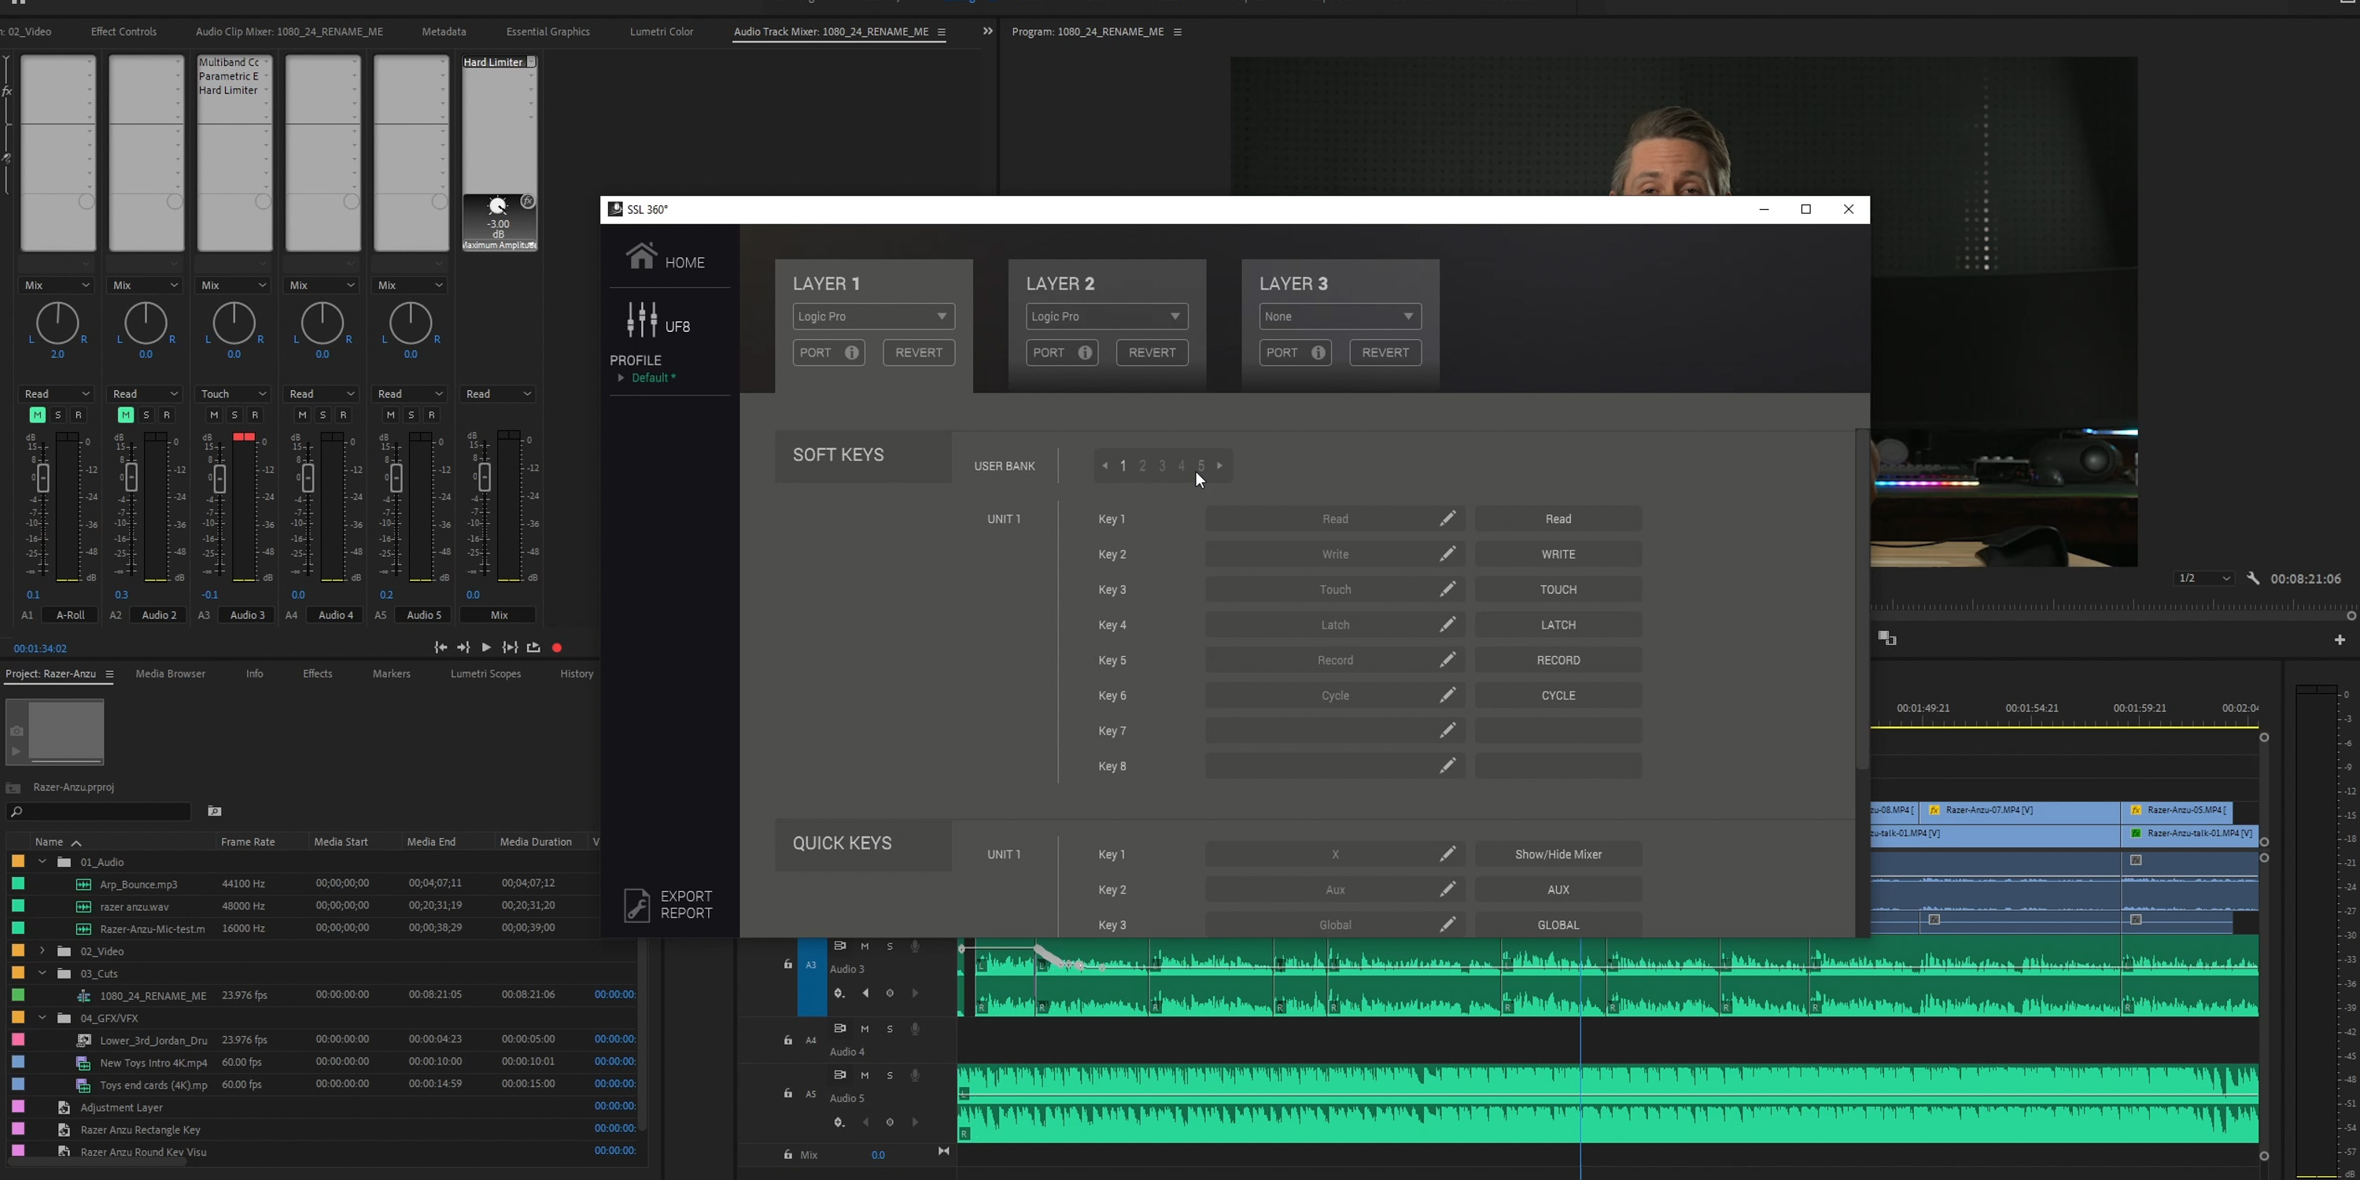Open the Layer 3 None dropdown
Image resolution: width=2360 pixels, height=1180 pixels.
point(1338,316)
